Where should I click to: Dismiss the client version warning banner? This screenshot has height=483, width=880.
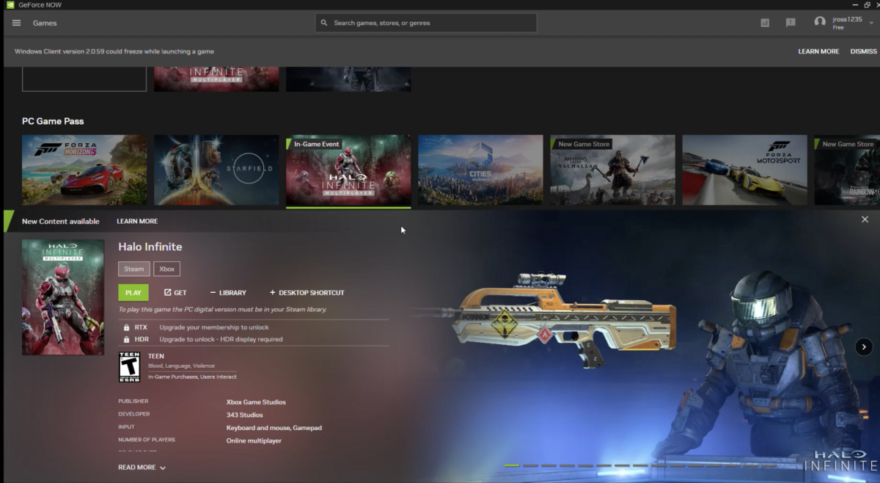[x=863, y=51]
